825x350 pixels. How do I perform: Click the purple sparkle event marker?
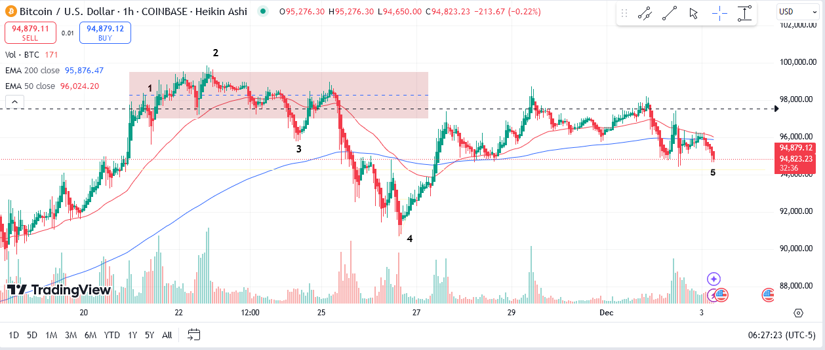pyautogui.click(x=714, y=279)
